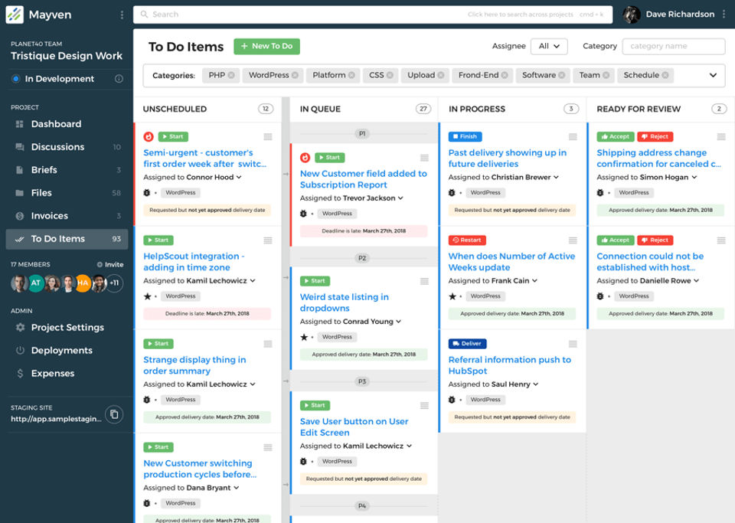735x523 pixels.
Task: Show In Development status info icon
Action: (119, 79)
